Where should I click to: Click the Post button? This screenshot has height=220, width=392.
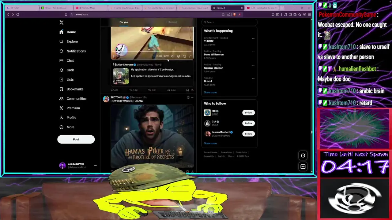pyautogui.click(x=76, y=139)
